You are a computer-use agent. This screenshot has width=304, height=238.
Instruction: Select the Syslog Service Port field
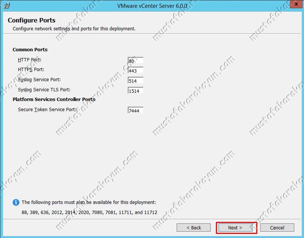pyautogui.click(x=136, y=81)
